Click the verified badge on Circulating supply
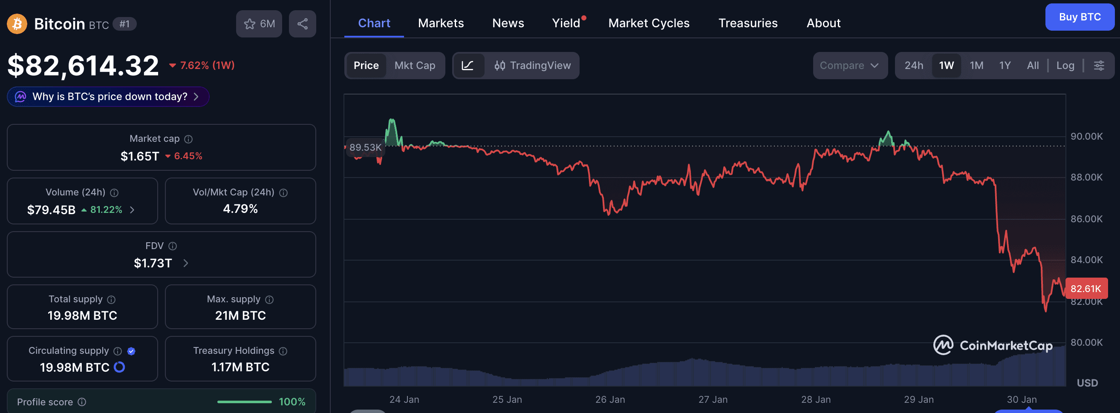Viewport: 1120px width, 413px height. (x=132, y=351)
